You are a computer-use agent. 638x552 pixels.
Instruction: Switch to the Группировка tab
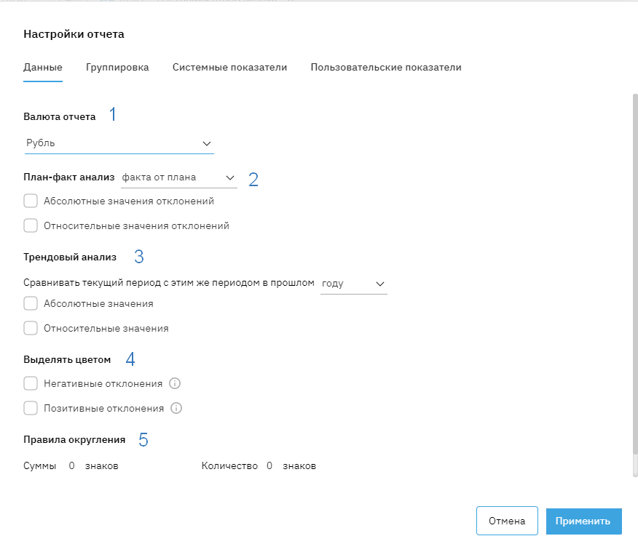point(117,68)
